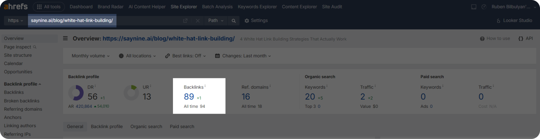Click the Ahrefs logo
Screen dimensions: 540x139
click(x=16, y=6)
